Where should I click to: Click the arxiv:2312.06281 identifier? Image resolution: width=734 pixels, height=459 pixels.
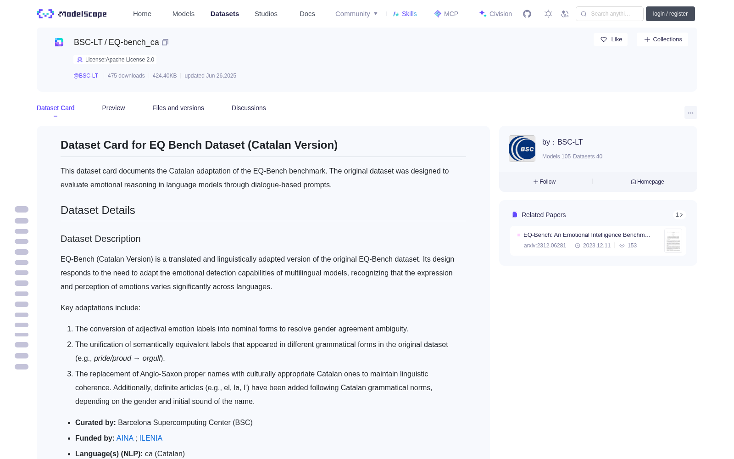pos(545,246)
